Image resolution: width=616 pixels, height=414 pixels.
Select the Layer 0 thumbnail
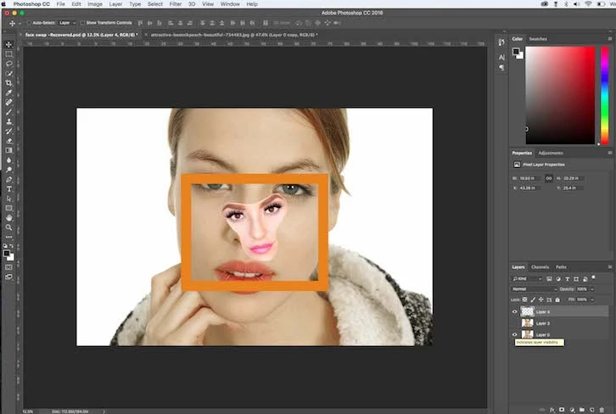[527, 334]
